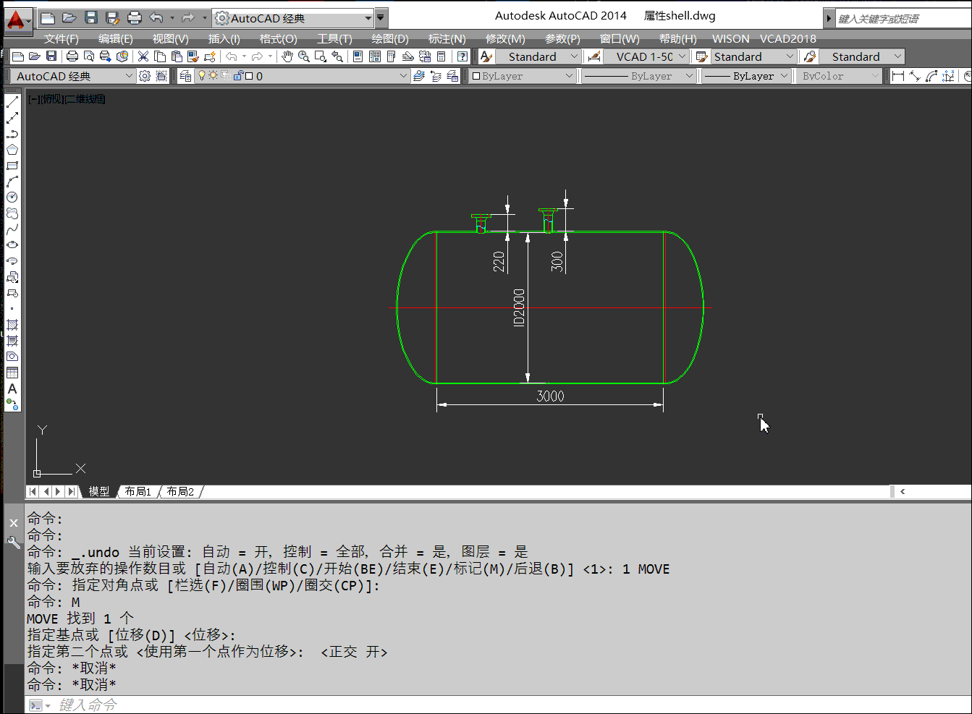Open the 修改(M) menu
The width and height of the screenshot is (972, 714).
point(504,38)
